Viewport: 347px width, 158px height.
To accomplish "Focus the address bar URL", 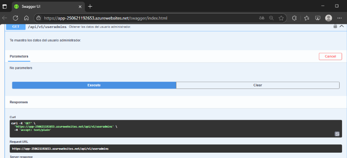I will (x=106, y=18).
